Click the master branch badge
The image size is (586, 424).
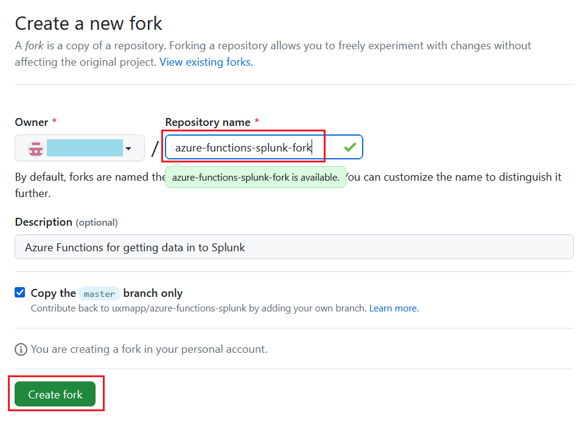(x=99, y=294)
